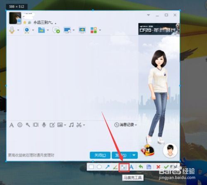Click the music note icon
Image resolution: width=207 pixels, height=185 pixels.
point(71,125)
